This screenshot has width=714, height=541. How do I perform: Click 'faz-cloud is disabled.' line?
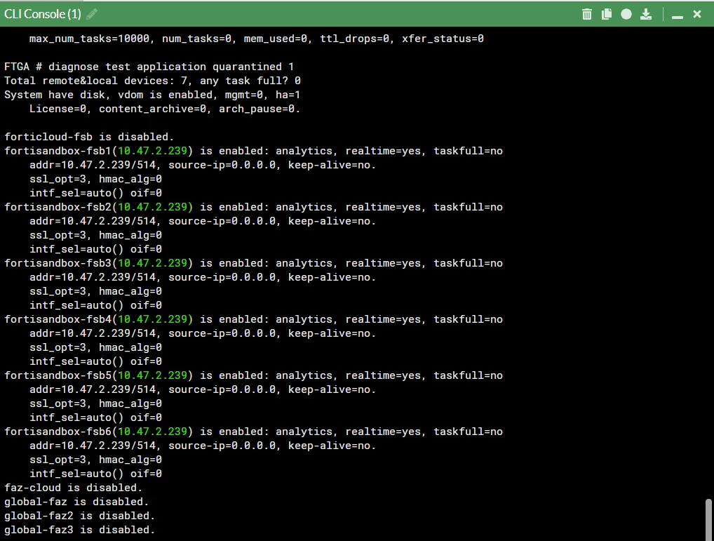[74, 488]
